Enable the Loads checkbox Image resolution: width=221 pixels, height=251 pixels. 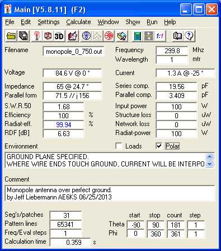(119, 146)
